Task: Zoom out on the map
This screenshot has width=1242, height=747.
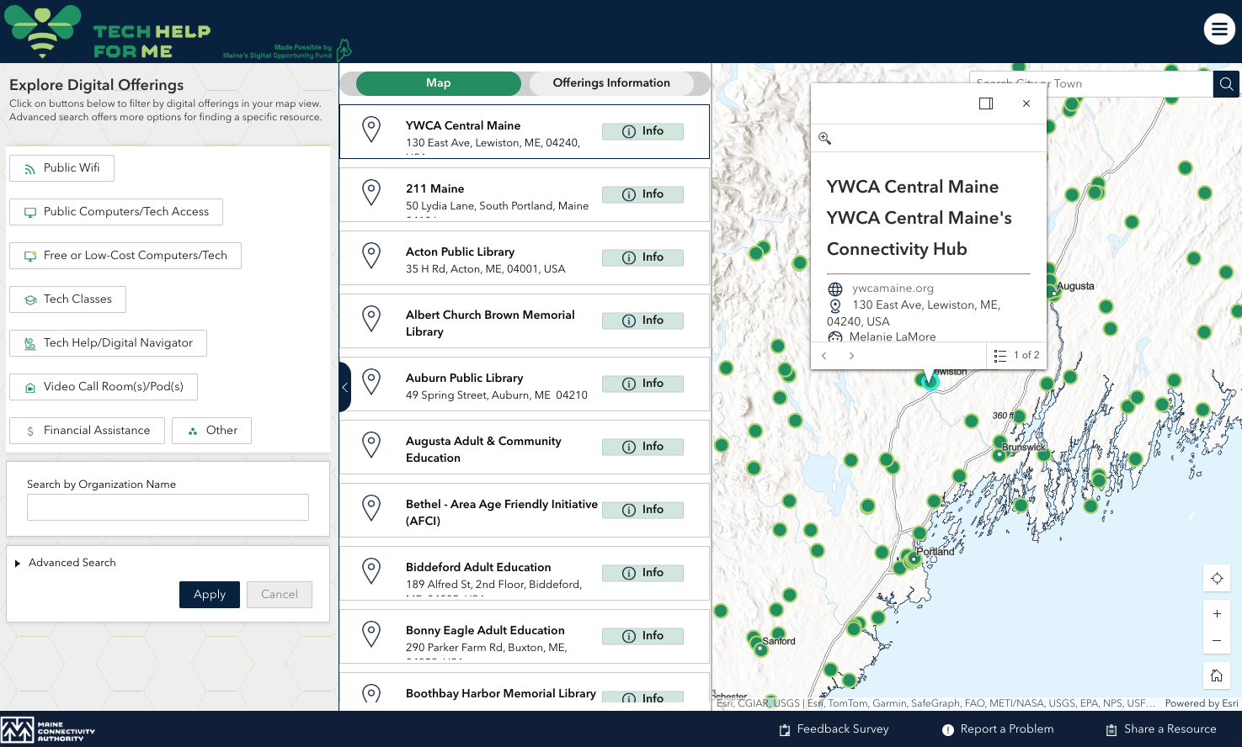Action: tap(1217, 640)
